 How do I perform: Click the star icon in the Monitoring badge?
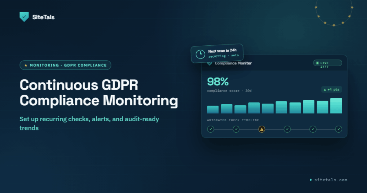point(26,65)
